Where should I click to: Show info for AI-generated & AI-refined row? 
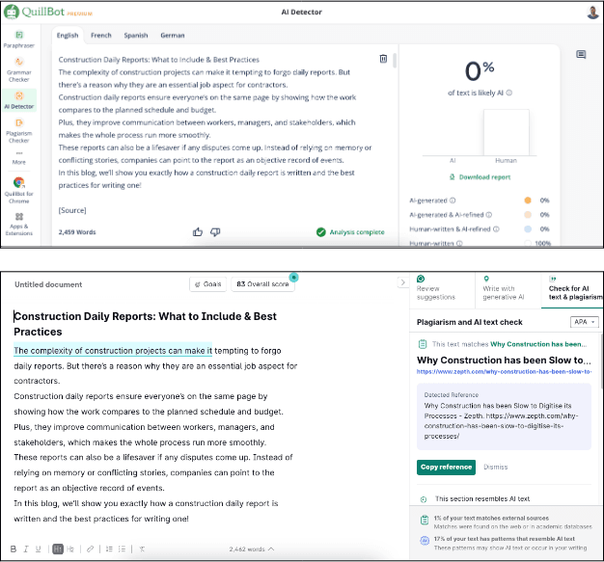(x=489, y=214)
